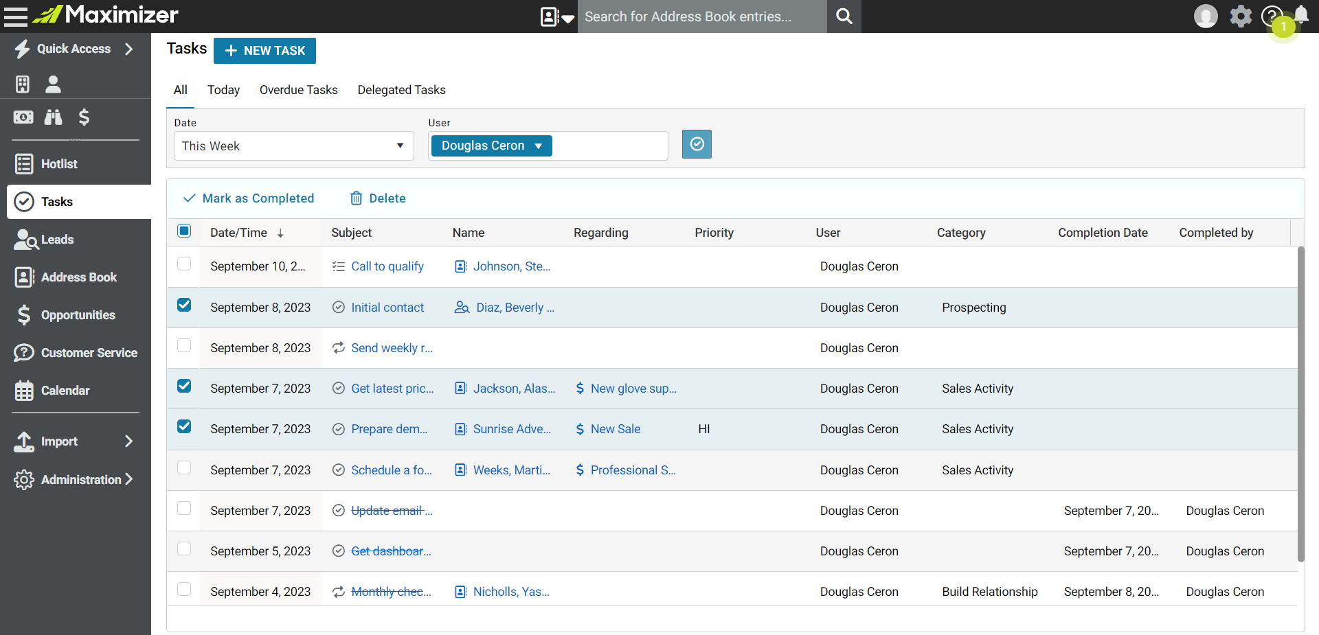Click the cash bill icon in sidebar
Image resolution: width=1319 pixels, height=635 pixels.
pyautogui.click(x=23, y=117)
